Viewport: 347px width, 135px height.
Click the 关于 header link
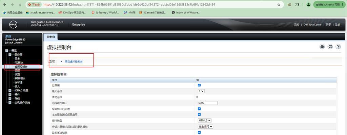(328, 25)
